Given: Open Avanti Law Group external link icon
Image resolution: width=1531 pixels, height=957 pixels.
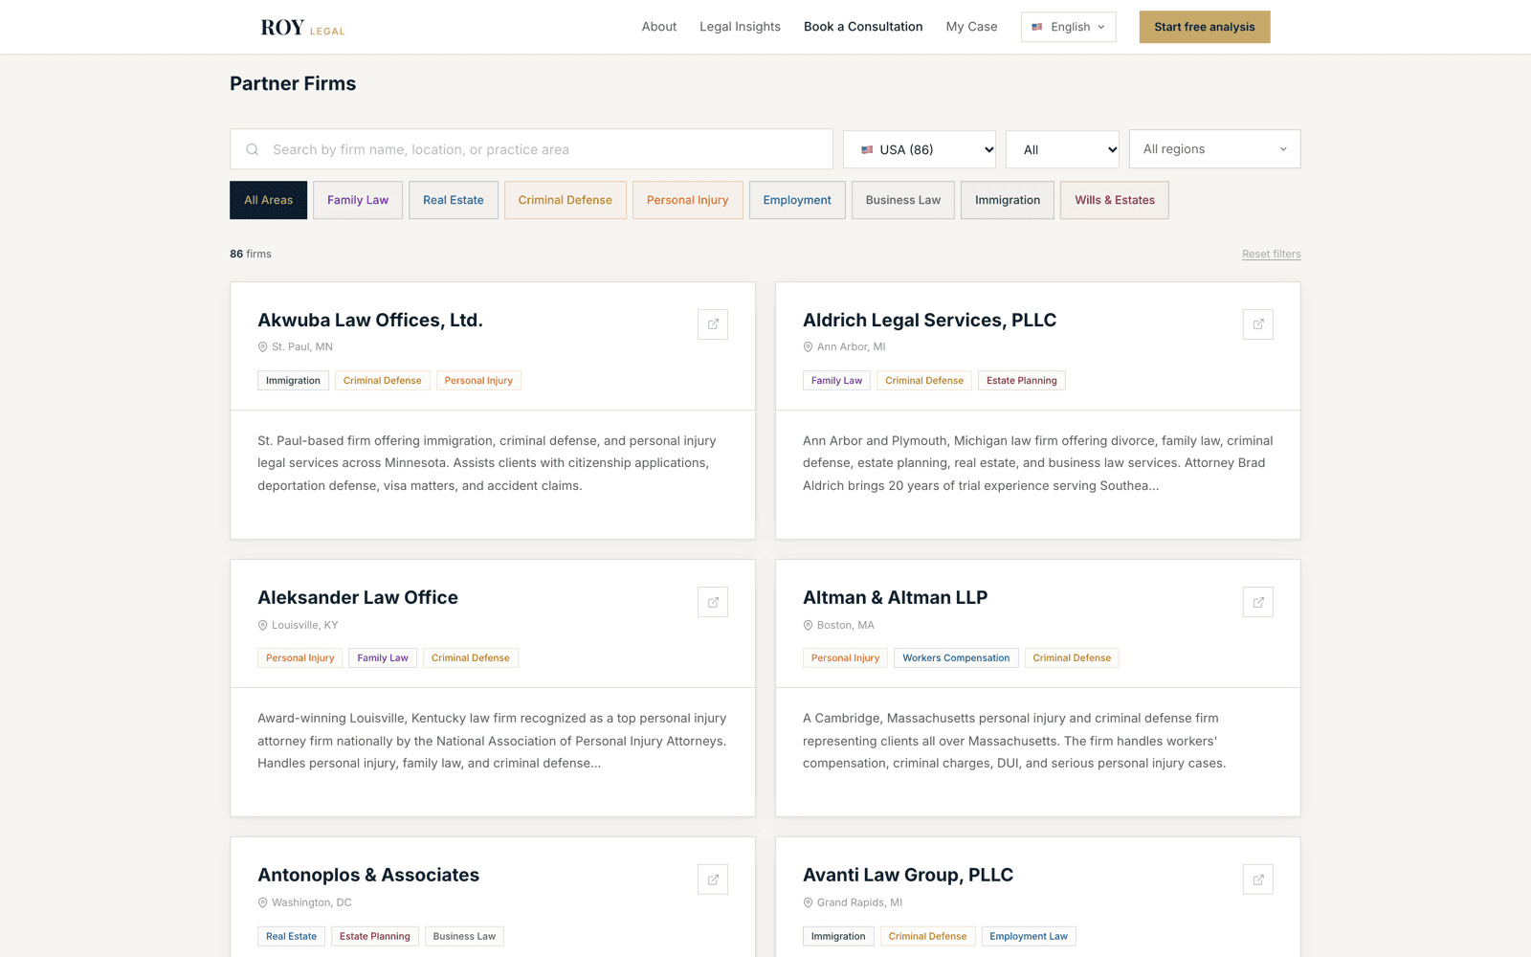Looking at the screenshot, I should coord(1258,879).
